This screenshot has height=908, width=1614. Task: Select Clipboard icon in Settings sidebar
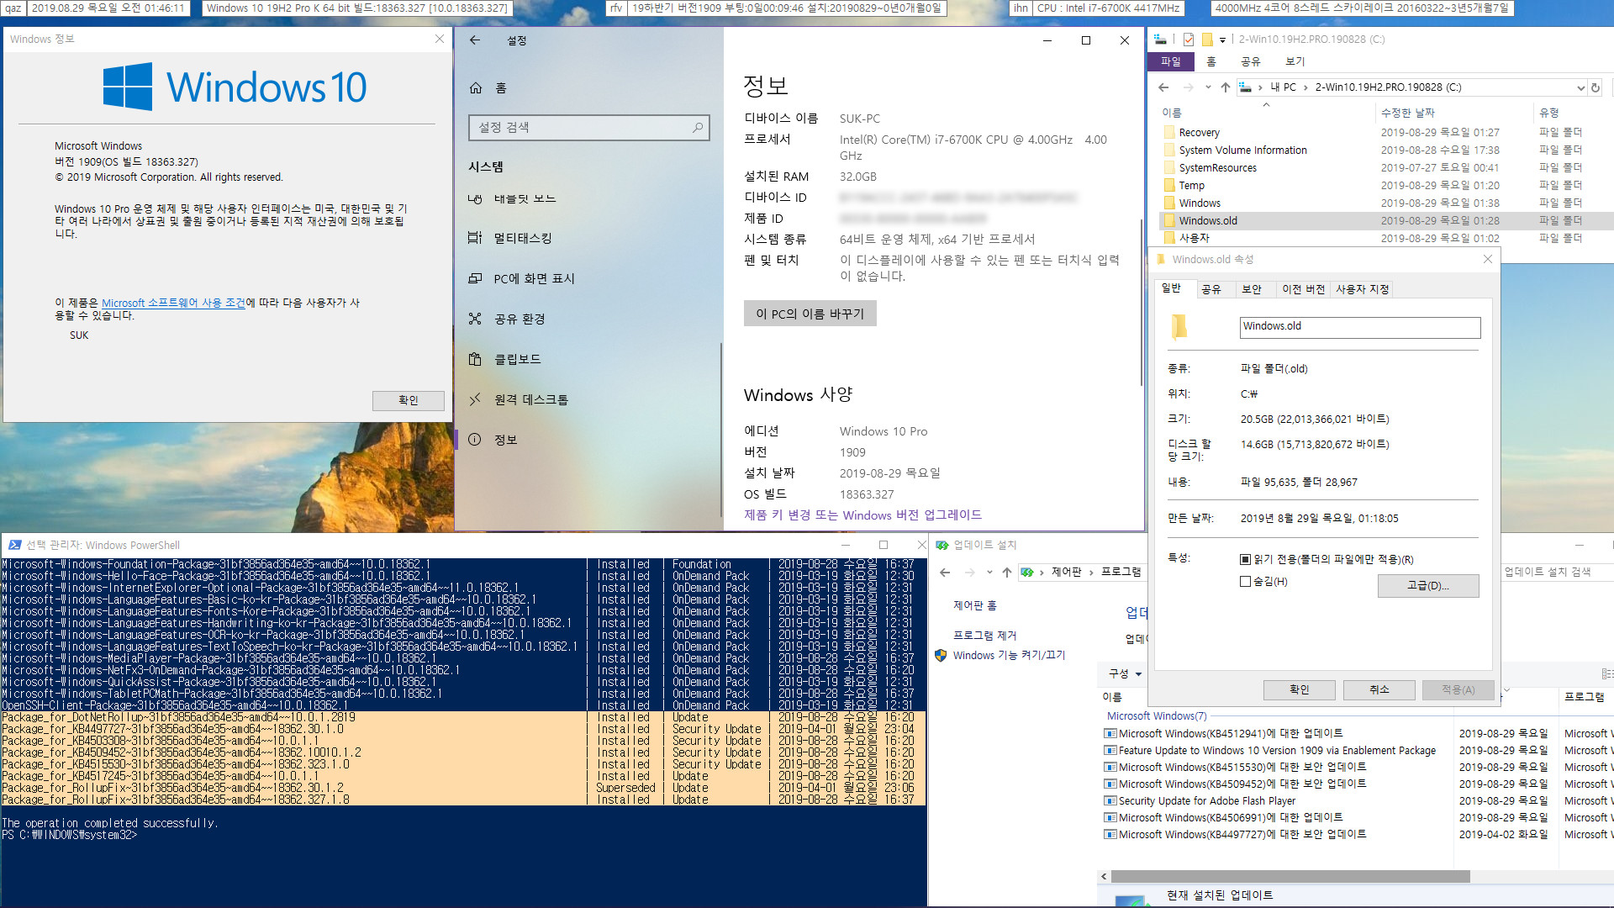pyautogui.click(x=475, y=359)
